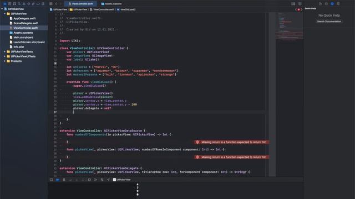Viewport: 355px width, 199px height.
Task: Click the Step into debug button
Action: (77, 180)
